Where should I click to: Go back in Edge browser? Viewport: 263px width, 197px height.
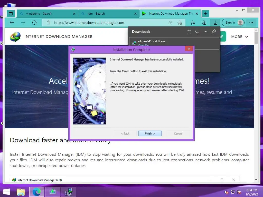[x=12, y=23]
